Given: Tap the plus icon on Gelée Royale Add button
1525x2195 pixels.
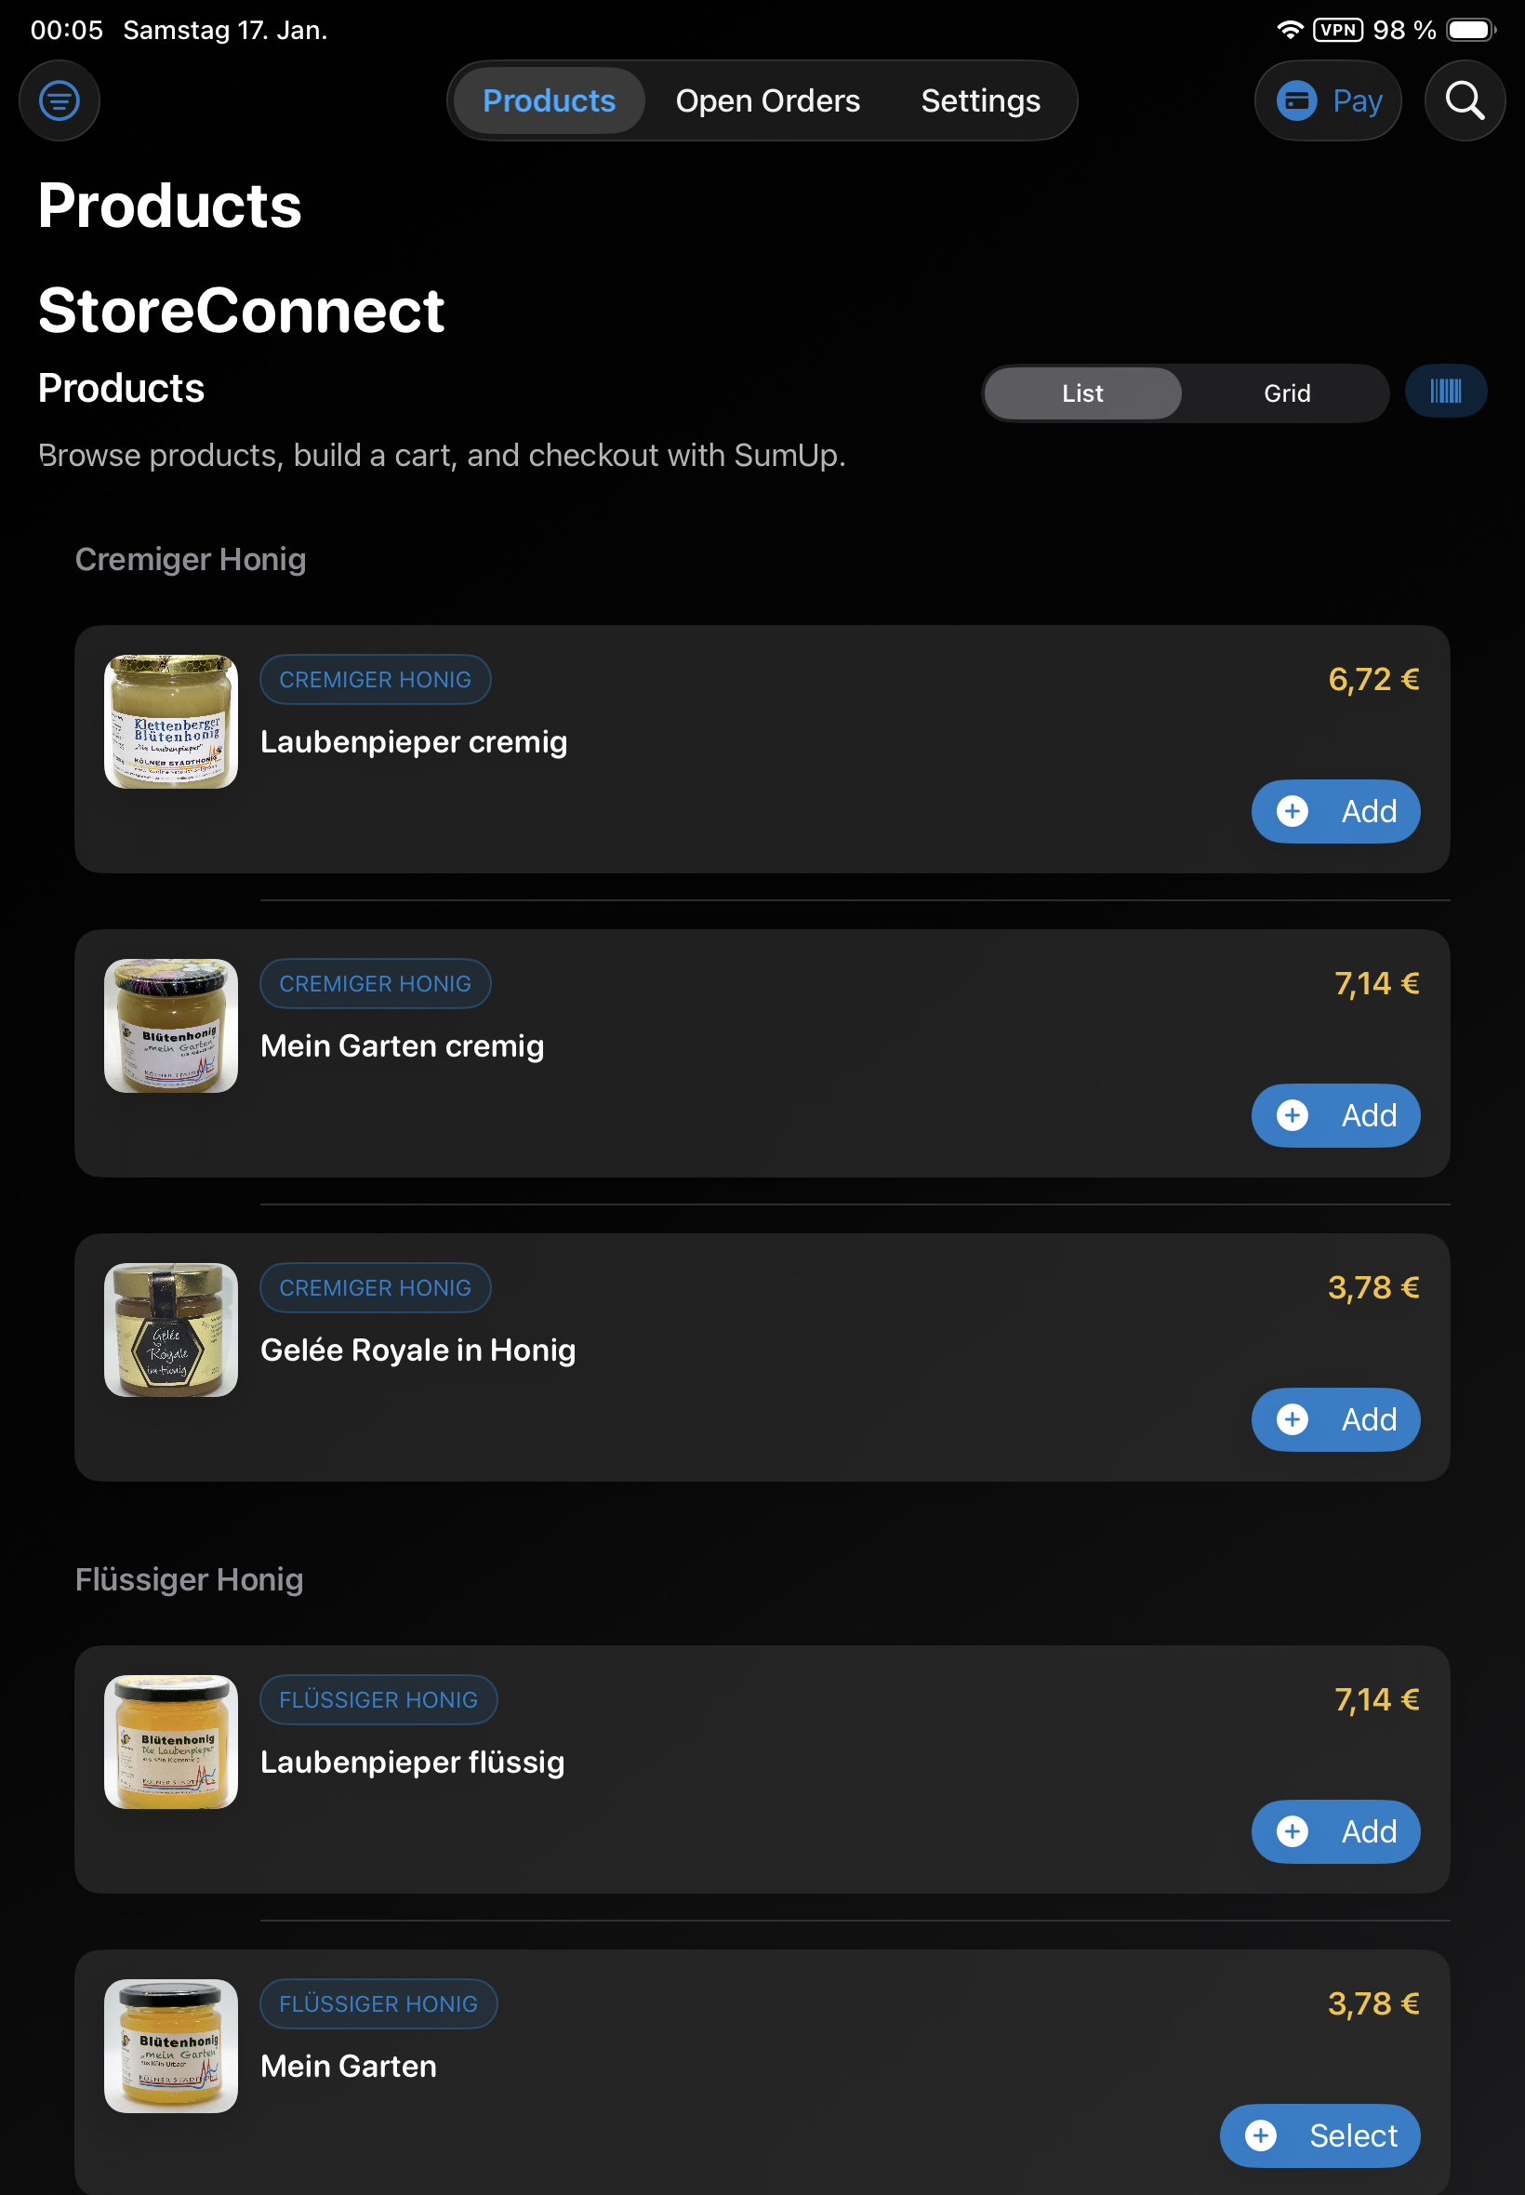Looking at the screenshot, I should coord(1293,1420).
